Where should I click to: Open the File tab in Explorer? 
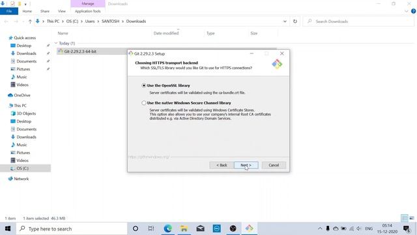tap(9, 11)
